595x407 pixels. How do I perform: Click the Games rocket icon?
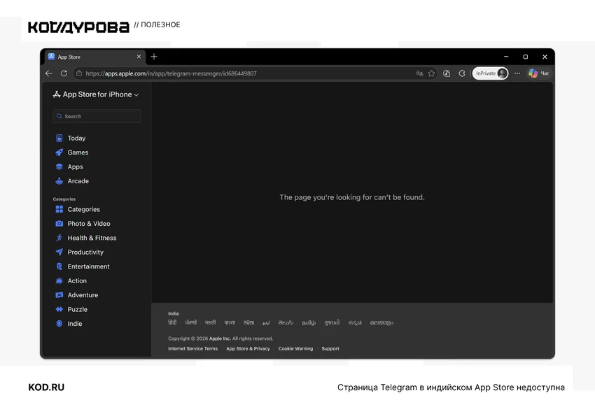click(59, 152)
